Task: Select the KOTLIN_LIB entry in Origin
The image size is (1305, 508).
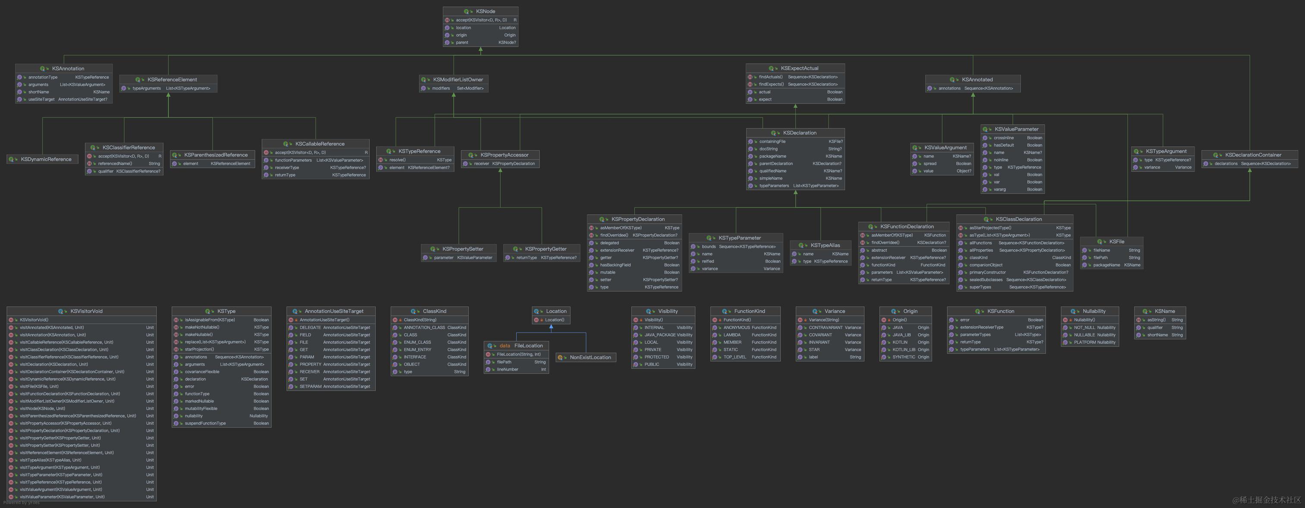Action: (904, 349)
